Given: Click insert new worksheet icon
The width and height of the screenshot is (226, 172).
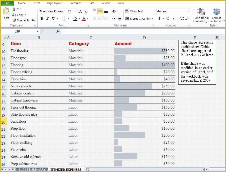Looking at the screenshot, I should [88, 169].
